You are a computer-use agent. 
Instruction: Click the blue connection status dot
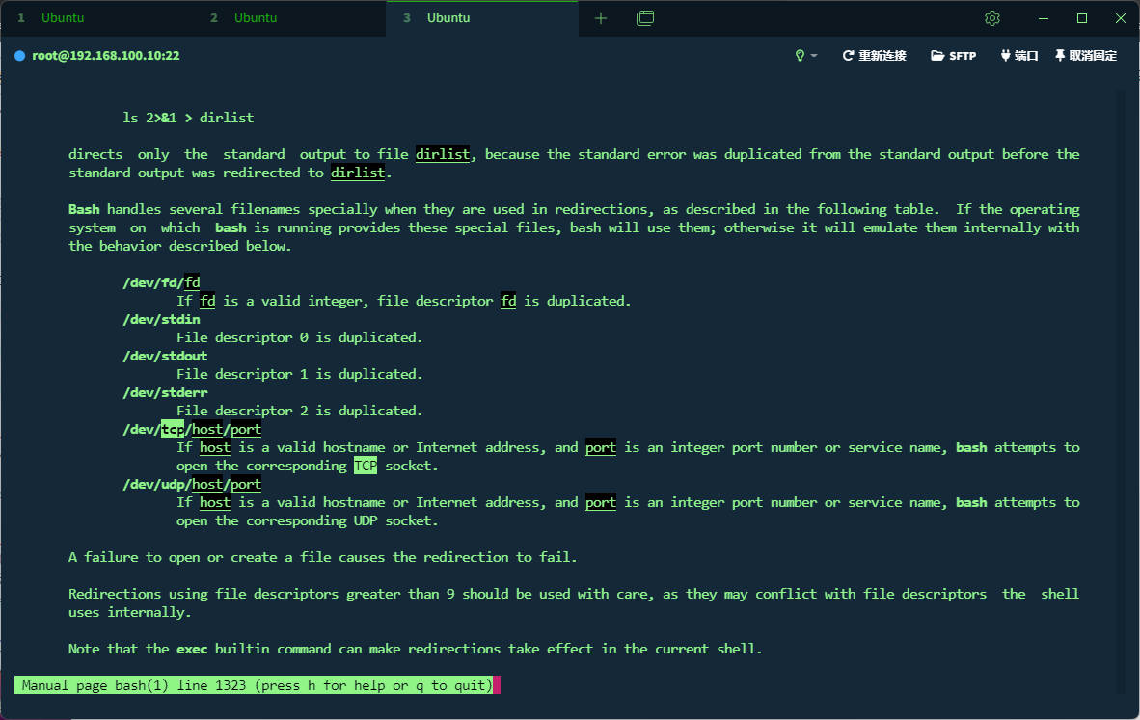19,56
